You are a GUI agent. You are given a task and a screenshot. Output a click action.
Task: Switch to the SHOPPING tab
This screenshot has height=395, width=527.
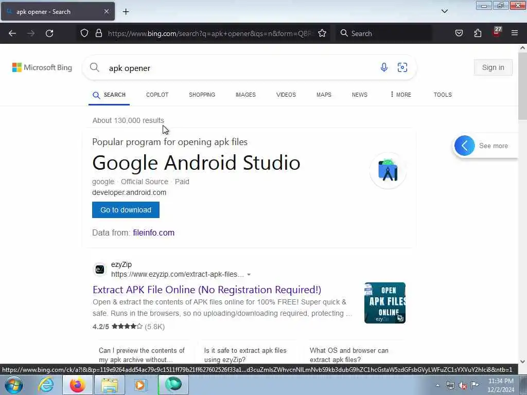click(x=202, y=95)
